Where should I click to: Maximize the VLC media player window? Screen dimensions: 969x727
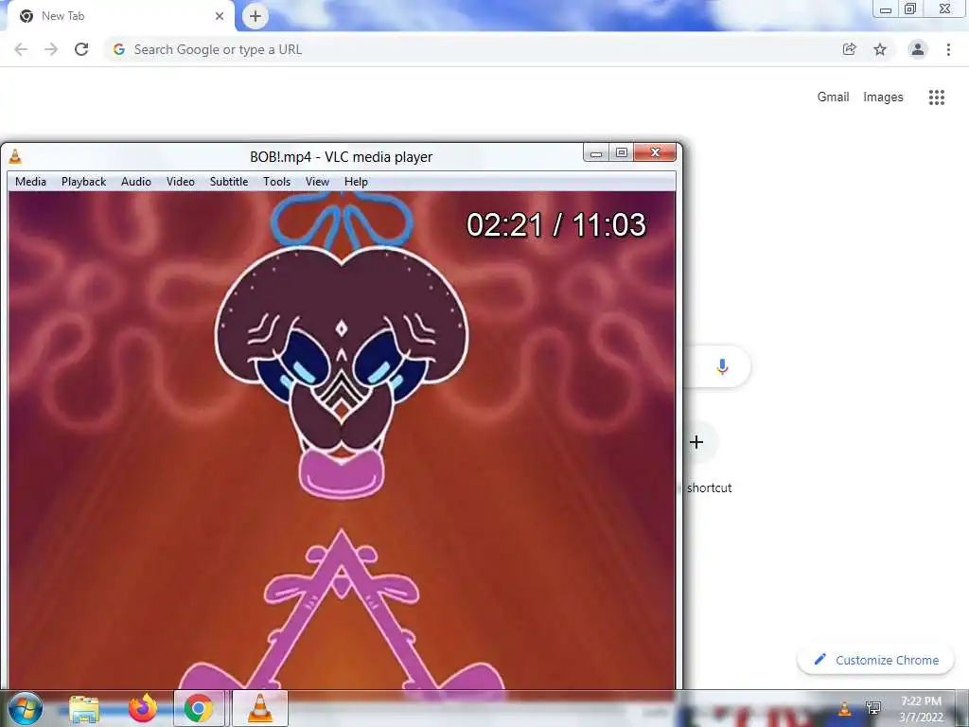coord(622,152)
